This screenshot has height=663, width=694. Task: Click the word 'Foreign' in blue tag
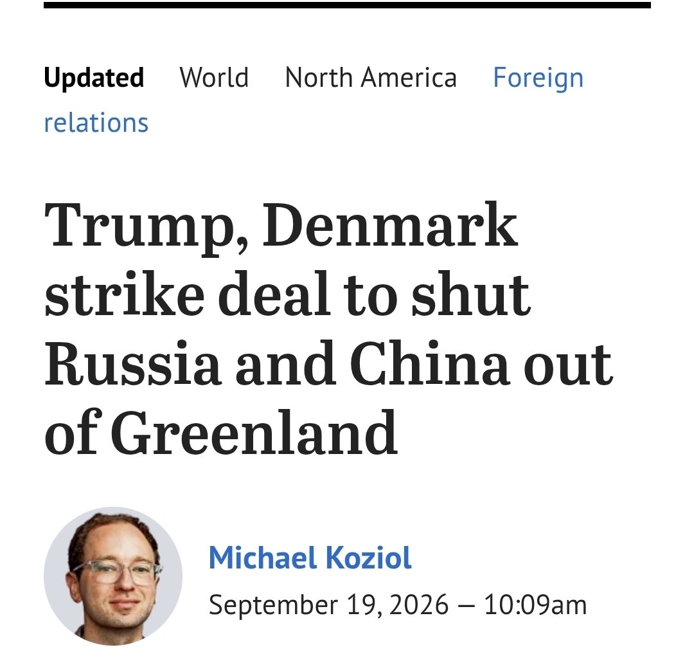(x=538, y=78)
